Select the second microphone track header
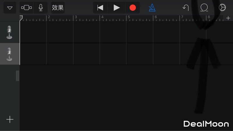The height and width of the screenshot is (131, 233). 10,54
